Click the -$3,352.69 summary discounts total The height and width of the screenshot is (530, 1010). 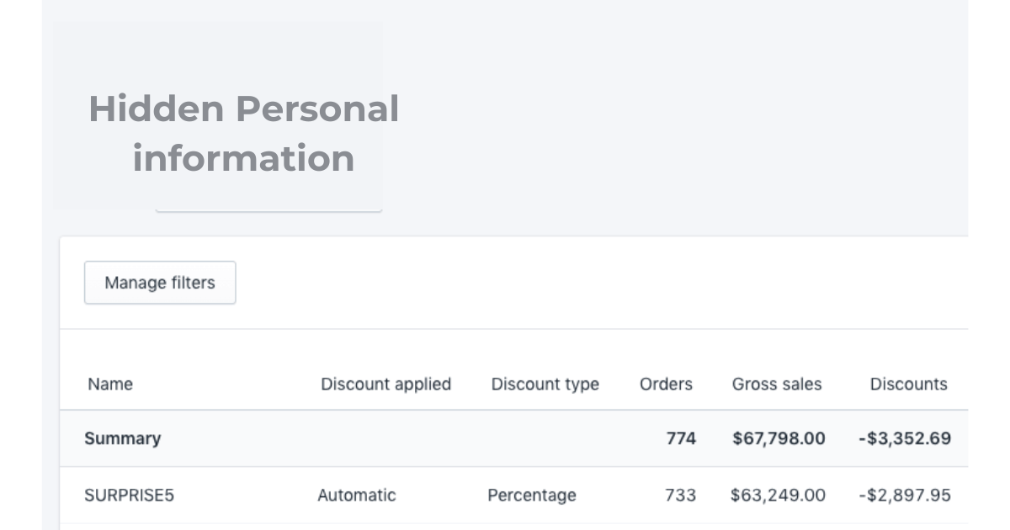coord(905,438)
